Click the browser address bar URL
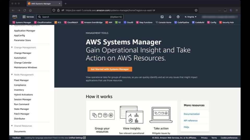 (110, 10)
